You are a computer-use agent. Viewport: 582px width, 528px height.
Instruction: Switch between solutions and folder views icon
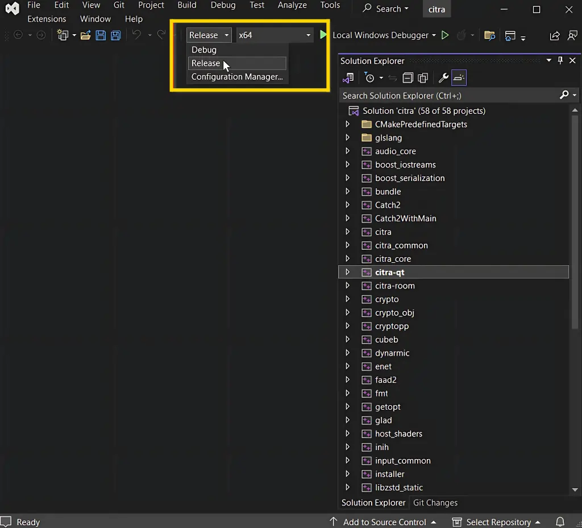click(x=348, y=78)
